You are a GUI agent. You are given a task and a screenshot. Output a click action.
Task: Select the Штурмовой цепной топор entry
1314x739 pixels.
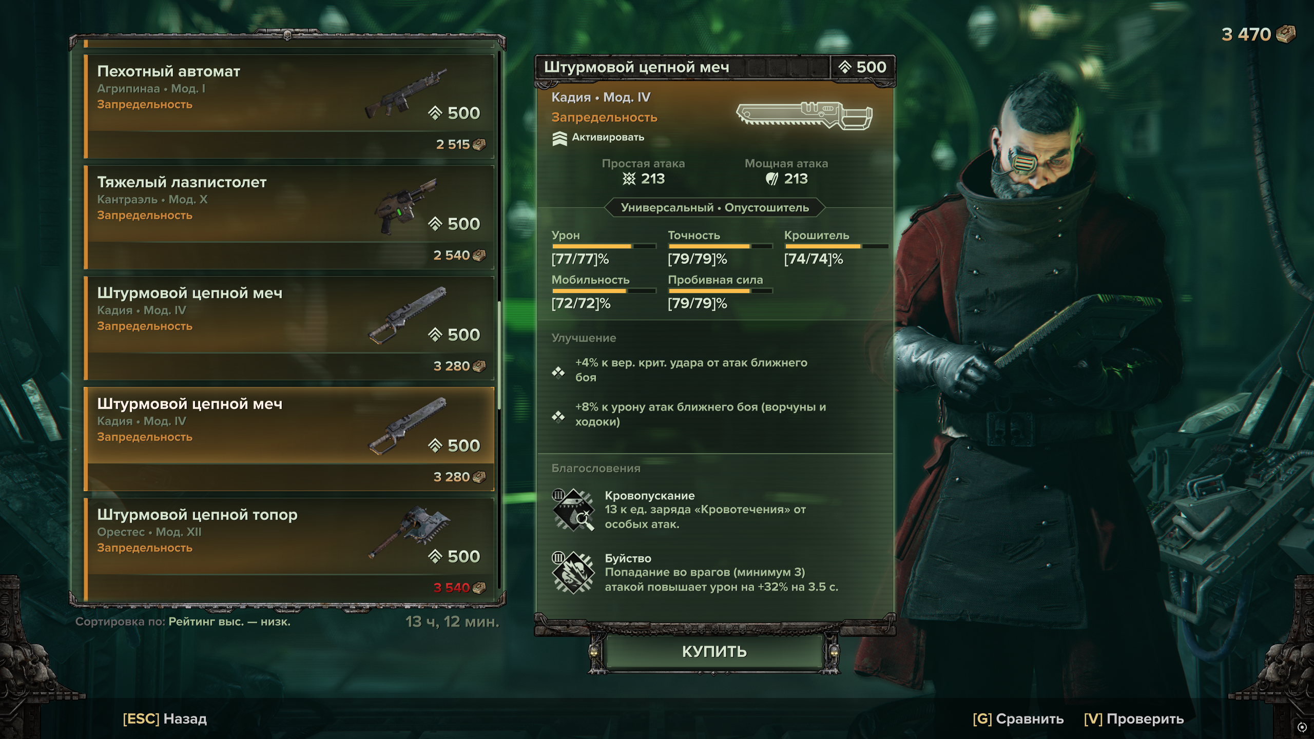pyautogui.click(x=289, y=549)
